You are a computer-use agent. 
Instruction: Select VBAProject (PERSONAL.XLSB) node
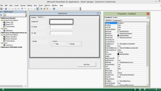[x=12, y=47]
